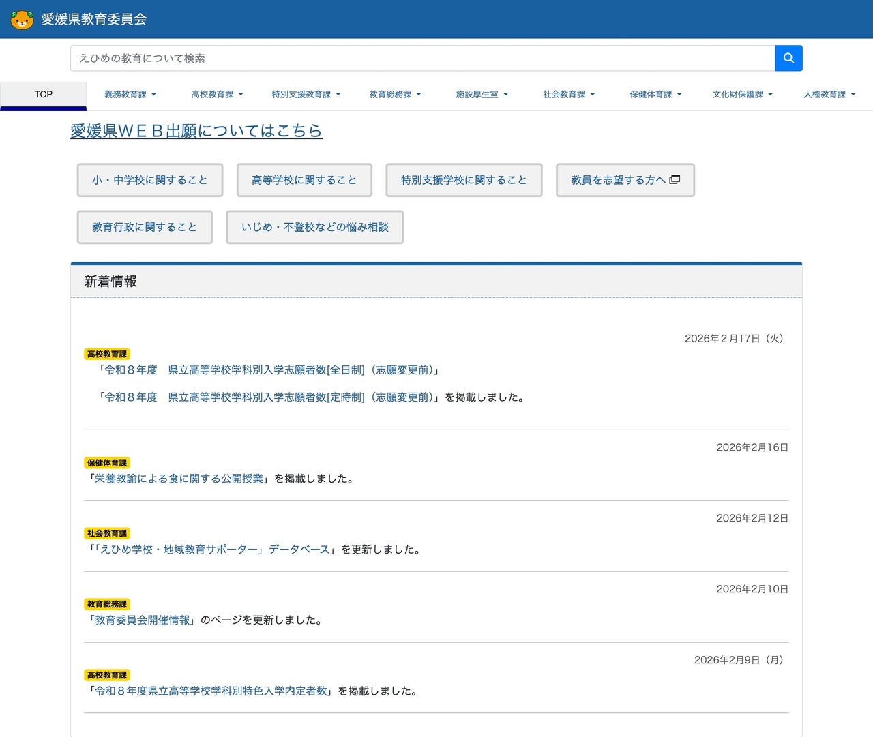
Task: Select the TOP tab
Action: pyautogui.click(x=44, y=94)
